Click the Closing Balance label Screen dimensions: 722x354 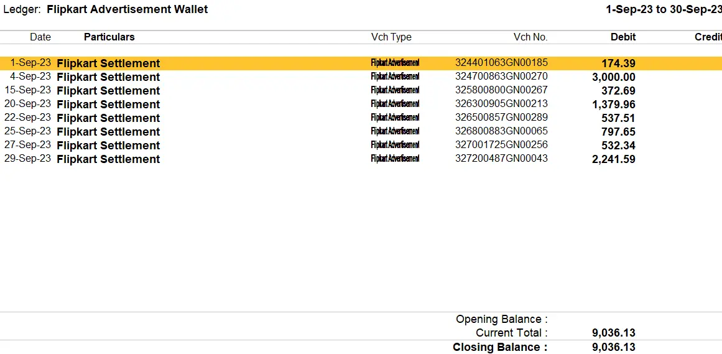click(x=500, y=347)
